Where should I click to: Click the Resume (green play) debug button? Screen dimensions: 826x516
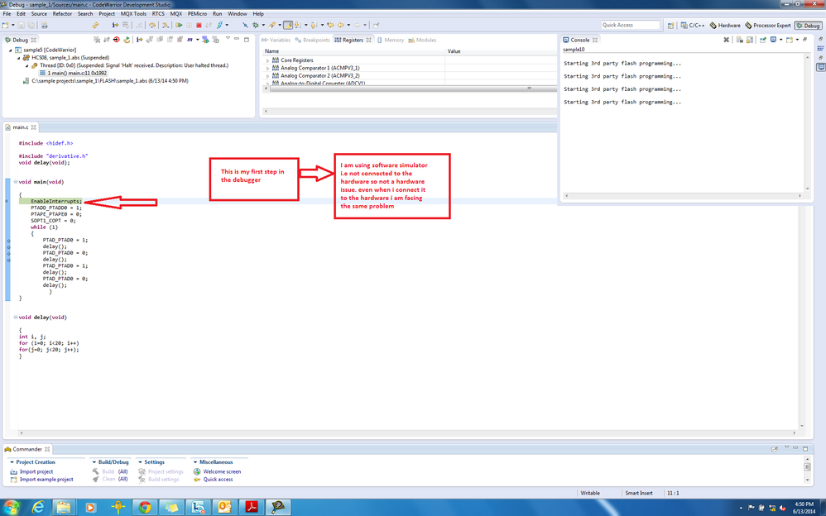179,25
